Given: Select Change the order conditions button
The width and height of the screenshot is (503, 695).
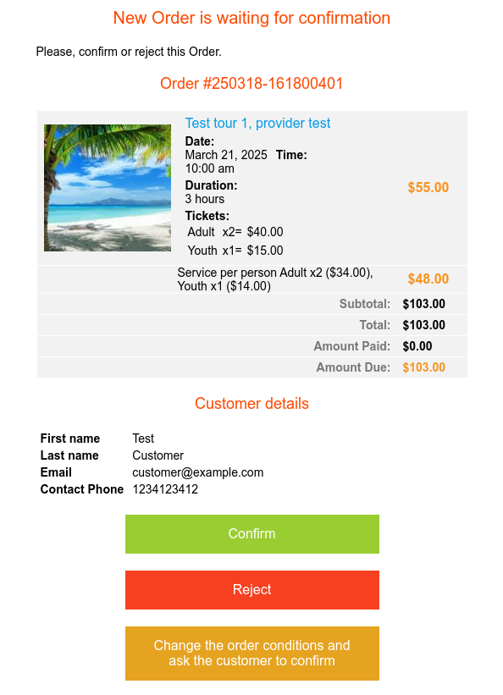Looking at the screenshot, I should click(252, 653).
